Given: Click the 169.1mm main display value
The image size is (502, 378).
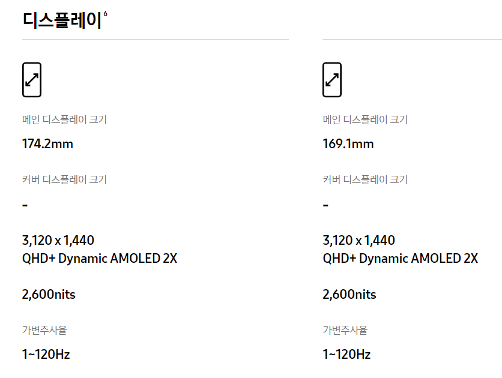Looking at the screenshot, I should tap(348, 144).
